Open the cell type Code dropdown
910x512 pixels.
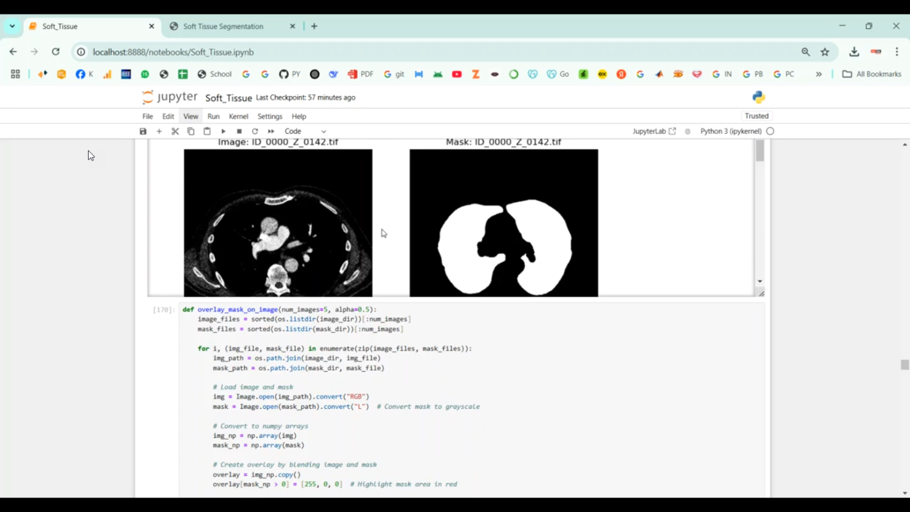[x=305, y=131]
